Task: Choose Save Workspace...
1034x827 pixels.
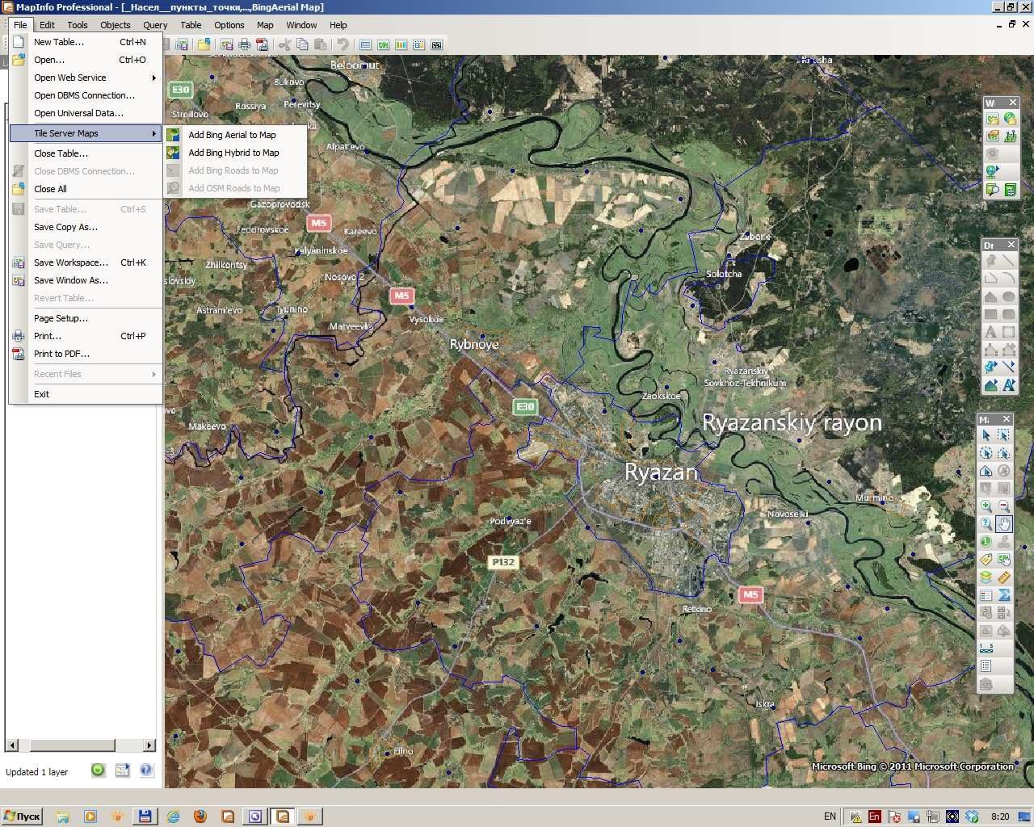Action: point(86,262)
